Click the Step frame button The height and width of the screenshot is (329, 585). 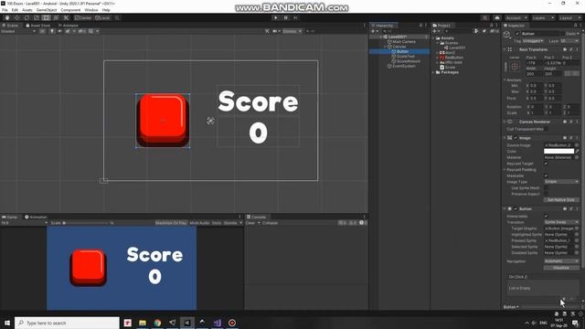pyautogui.click(x=295, y=18)
